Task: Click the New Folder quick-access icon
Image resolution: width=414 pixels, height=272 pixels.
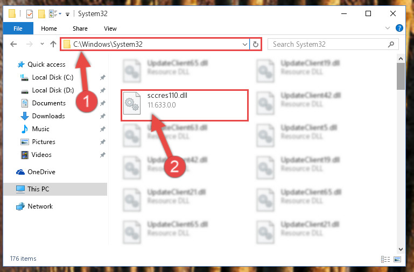Action: tap(41, 13)
